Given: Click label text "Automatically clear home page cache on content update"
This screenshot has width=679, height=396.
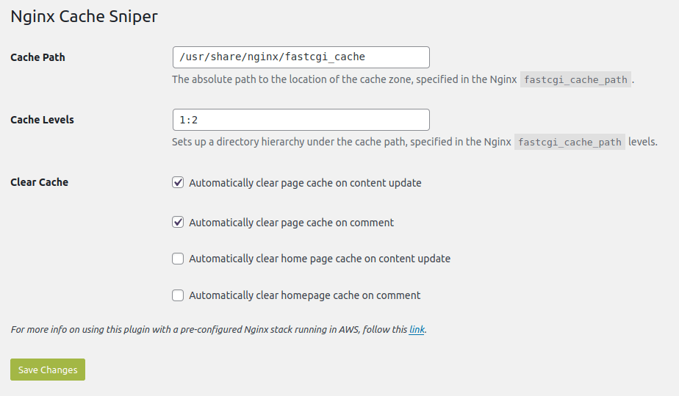Looking at the screenshot, I should tap(320, 259).
